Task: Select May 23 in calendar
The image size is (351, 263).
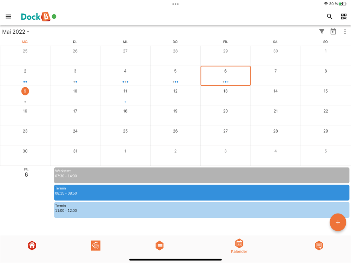Action: 25,136
